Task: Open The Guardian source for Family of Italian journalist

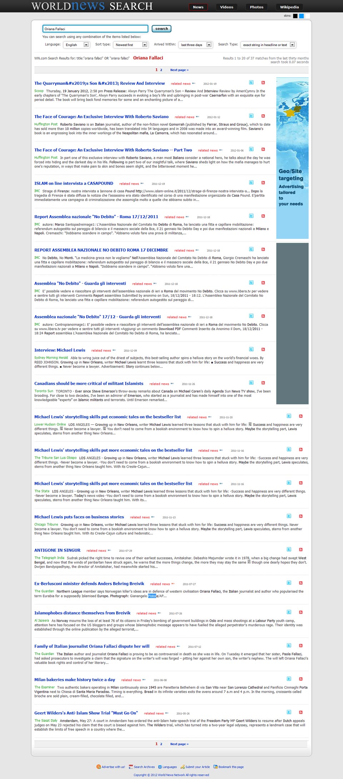Action: click(x=44, y=654)
